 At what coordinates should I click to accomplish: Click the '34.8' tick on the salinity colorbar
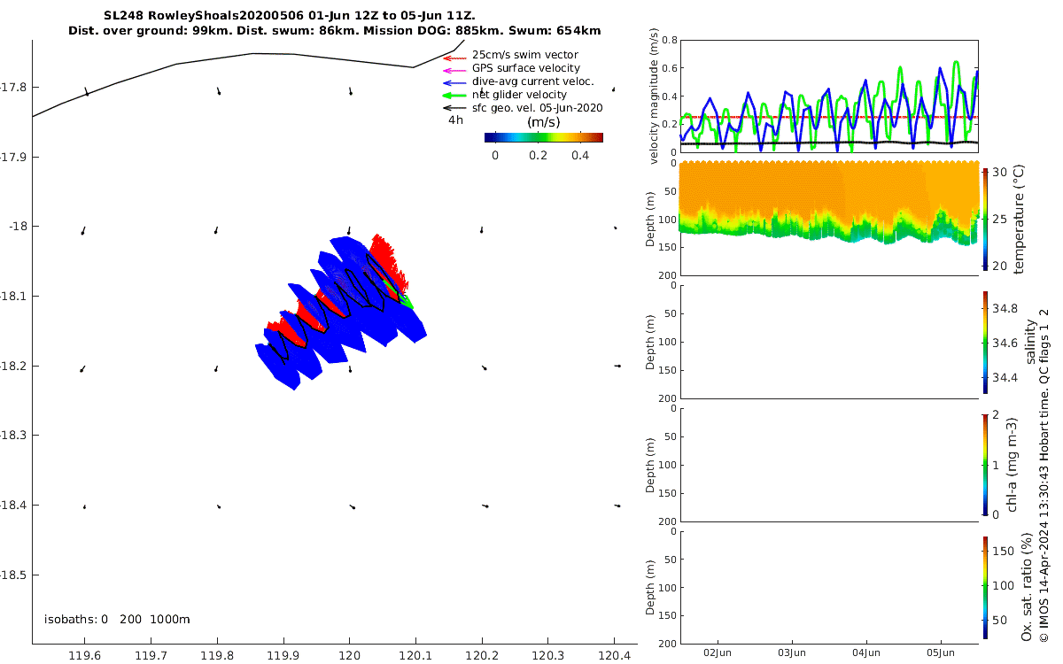click(x=1004, y=308)
